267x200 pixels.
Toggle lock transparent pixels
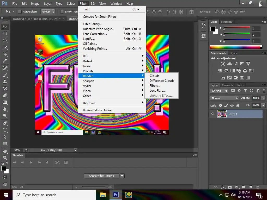coord(220,106)
